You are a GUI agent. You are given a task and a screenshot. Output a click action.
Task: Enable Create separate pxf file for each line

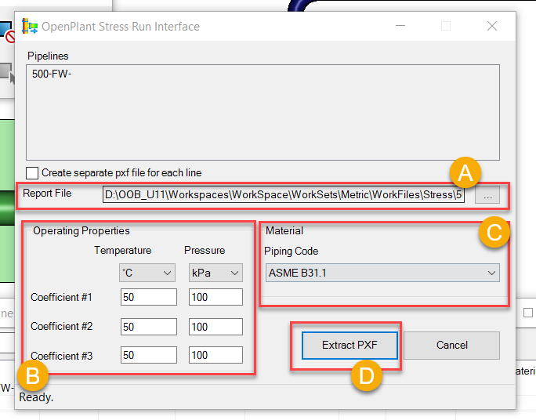(x=32, y=173)
